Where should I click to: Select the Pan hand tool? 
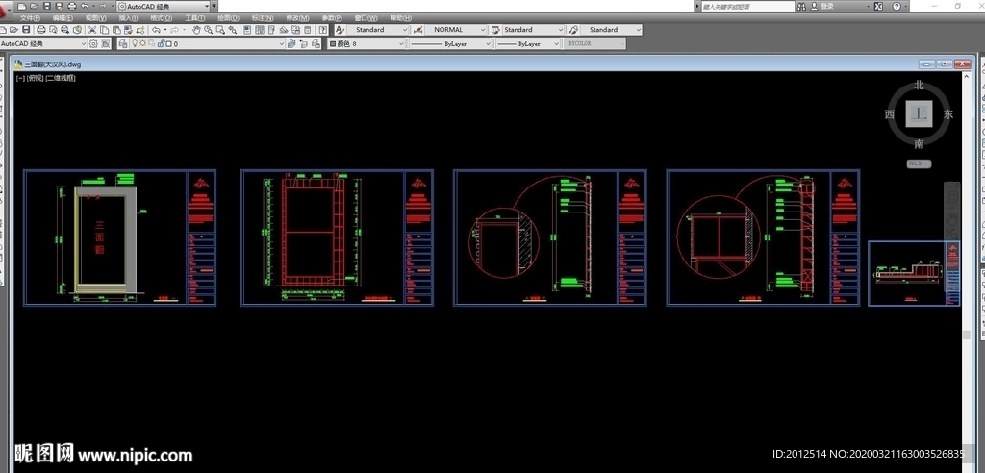[196, 30]
